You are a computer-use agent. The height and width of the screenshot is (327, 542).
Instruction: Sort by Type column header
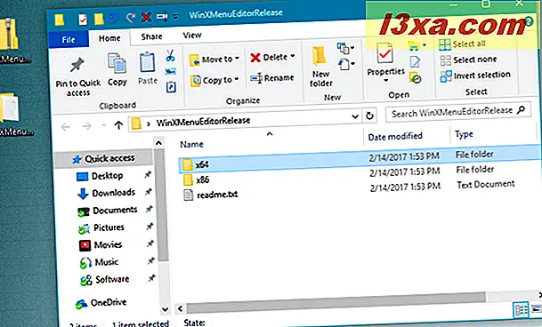click(x=464, y=134)
